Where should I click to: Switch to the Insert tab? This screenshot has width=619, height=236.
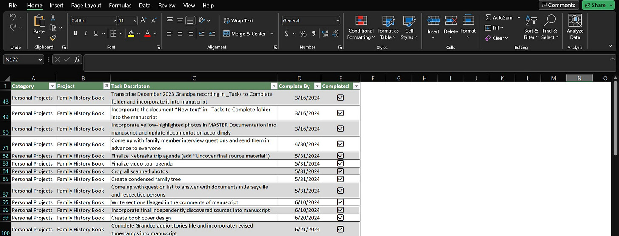57,6
